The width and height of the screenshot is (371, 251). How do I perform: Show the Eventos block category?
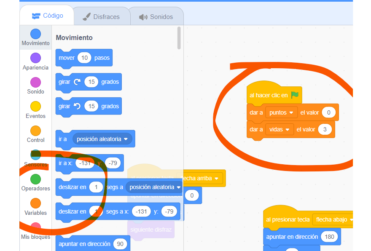tap(35, 110)
